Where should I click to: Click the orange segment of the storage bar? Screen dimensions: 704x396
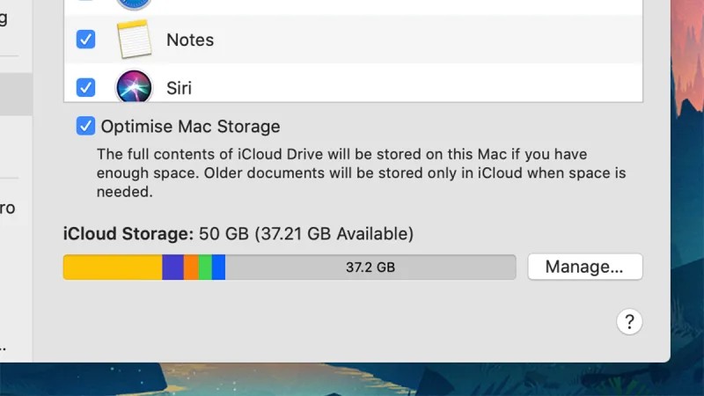tap(191, 268)
